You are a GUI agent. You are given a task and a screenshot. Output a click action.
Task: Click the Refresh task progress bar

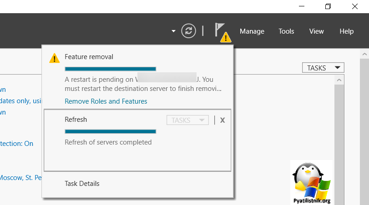click(111, 131)
